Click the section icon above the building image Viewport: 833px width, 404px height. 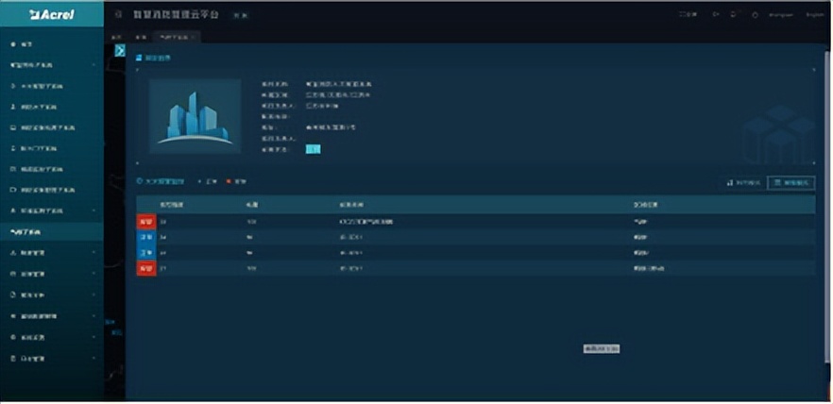(139, 57)
